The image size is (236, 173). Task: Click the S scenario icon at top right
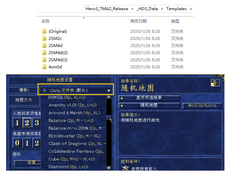pos(215,83)
